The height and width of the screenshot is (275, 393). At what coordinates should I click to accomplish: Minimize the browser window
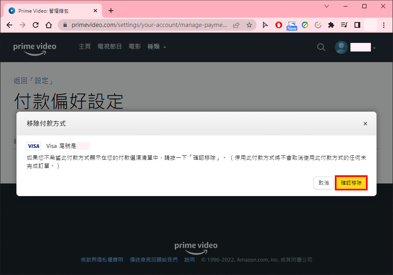pos(346,6)
